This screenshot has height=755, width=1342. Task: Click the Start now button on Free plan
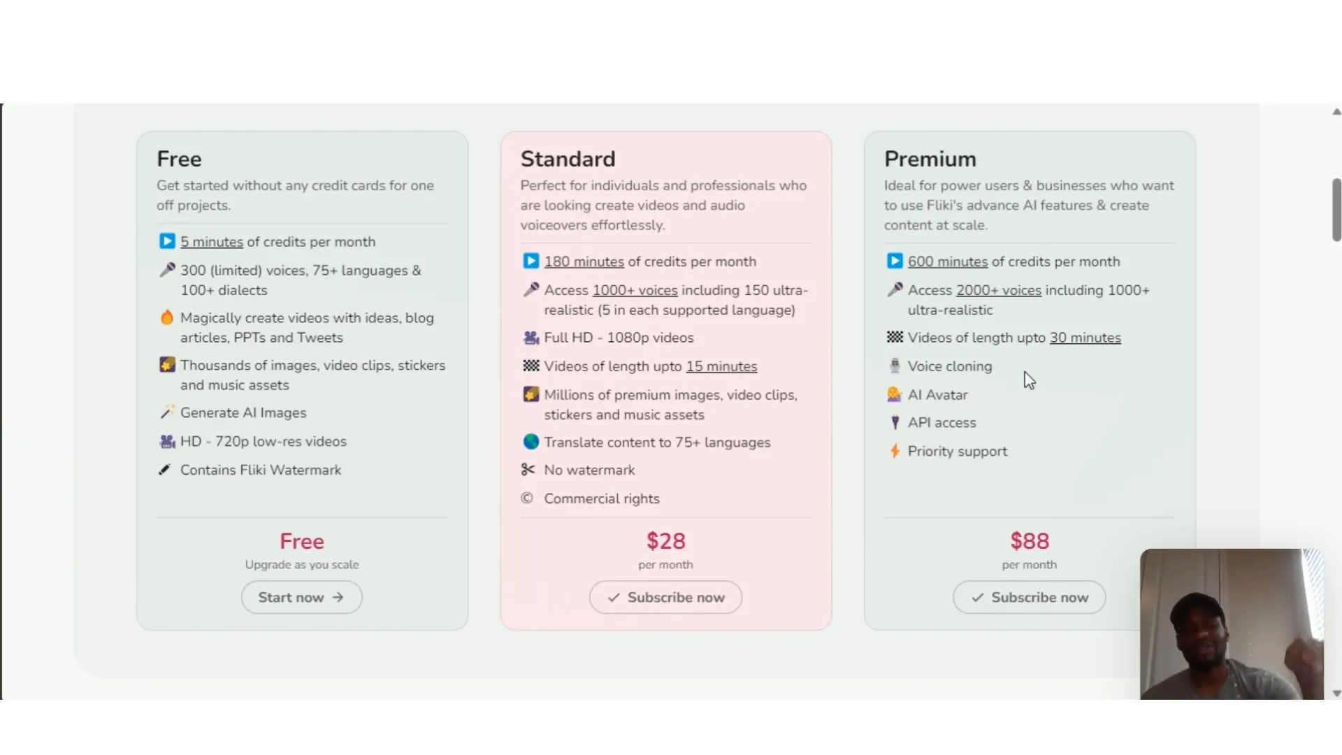tap(301, 597)
